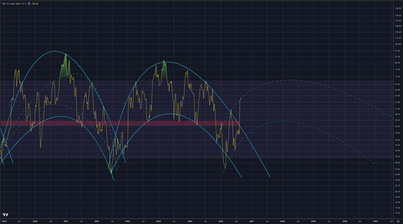Click the 30.50 value on price scale
The width and height of the screenshot is (403, 224).
click(398, 156)
